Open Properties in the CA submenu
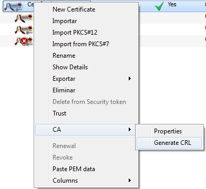This screenshot has width=206, height=189. pyautogui.click(x=168, y=131)
